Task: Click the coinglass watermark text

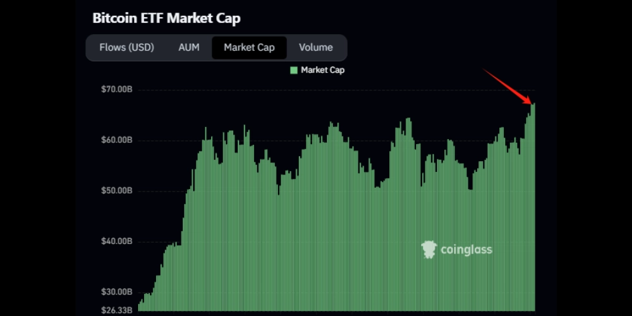Action: click(468, 250)
